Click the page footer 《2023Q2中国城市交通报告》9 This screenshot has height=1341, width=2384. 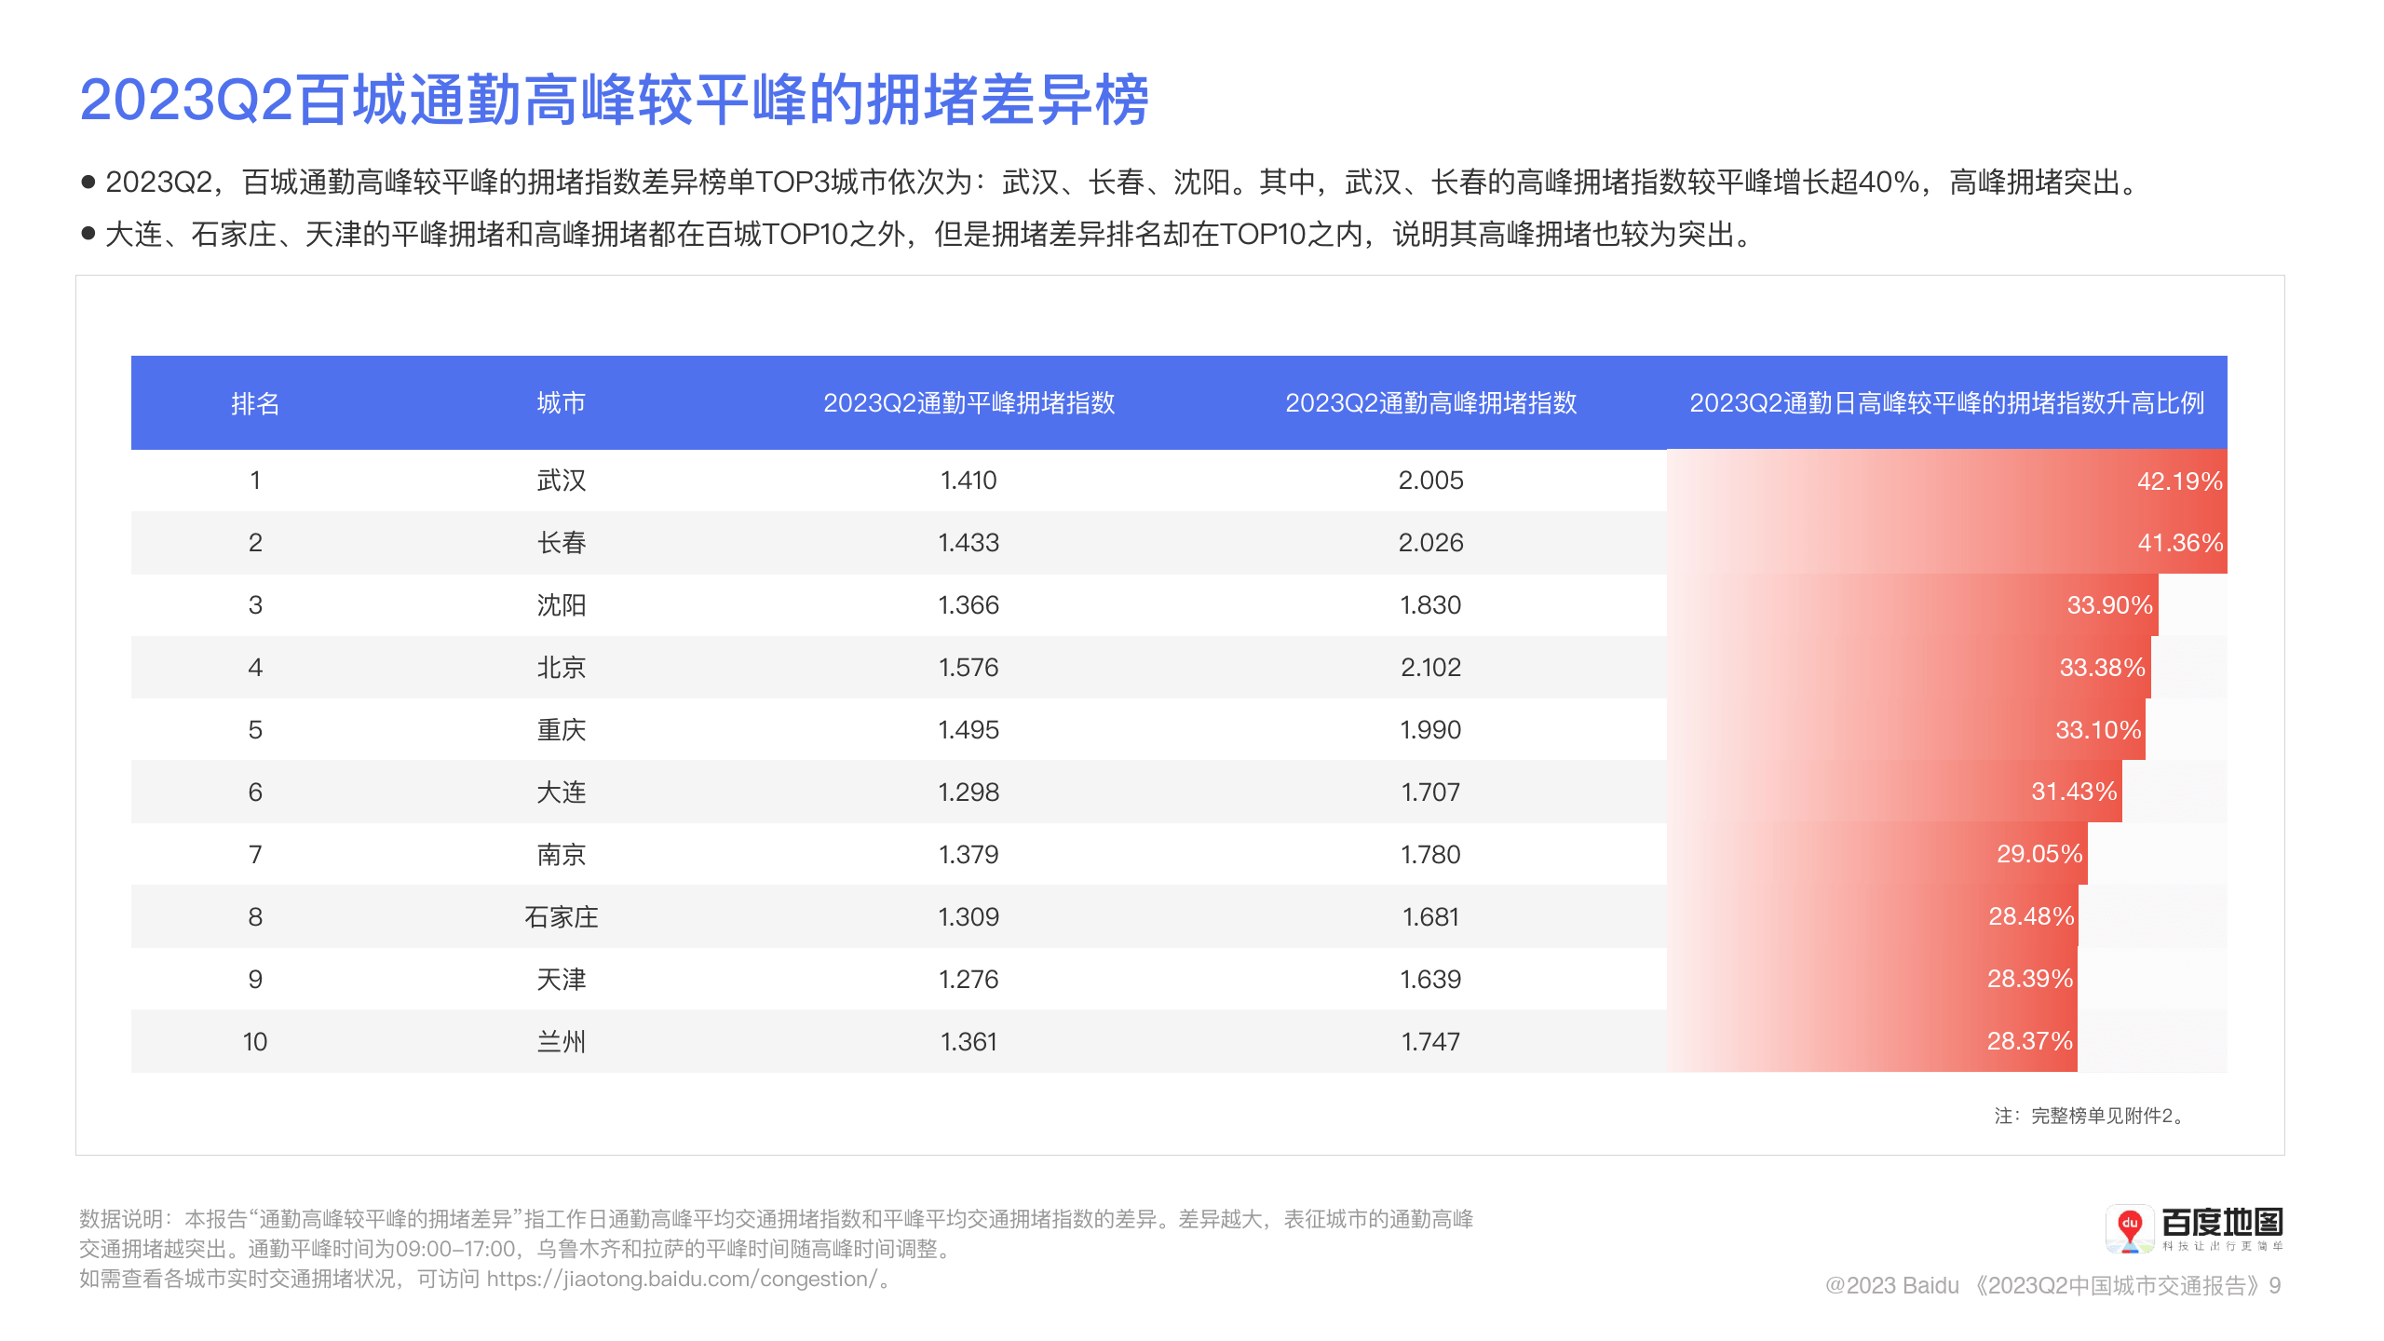click(2127, 1286)
